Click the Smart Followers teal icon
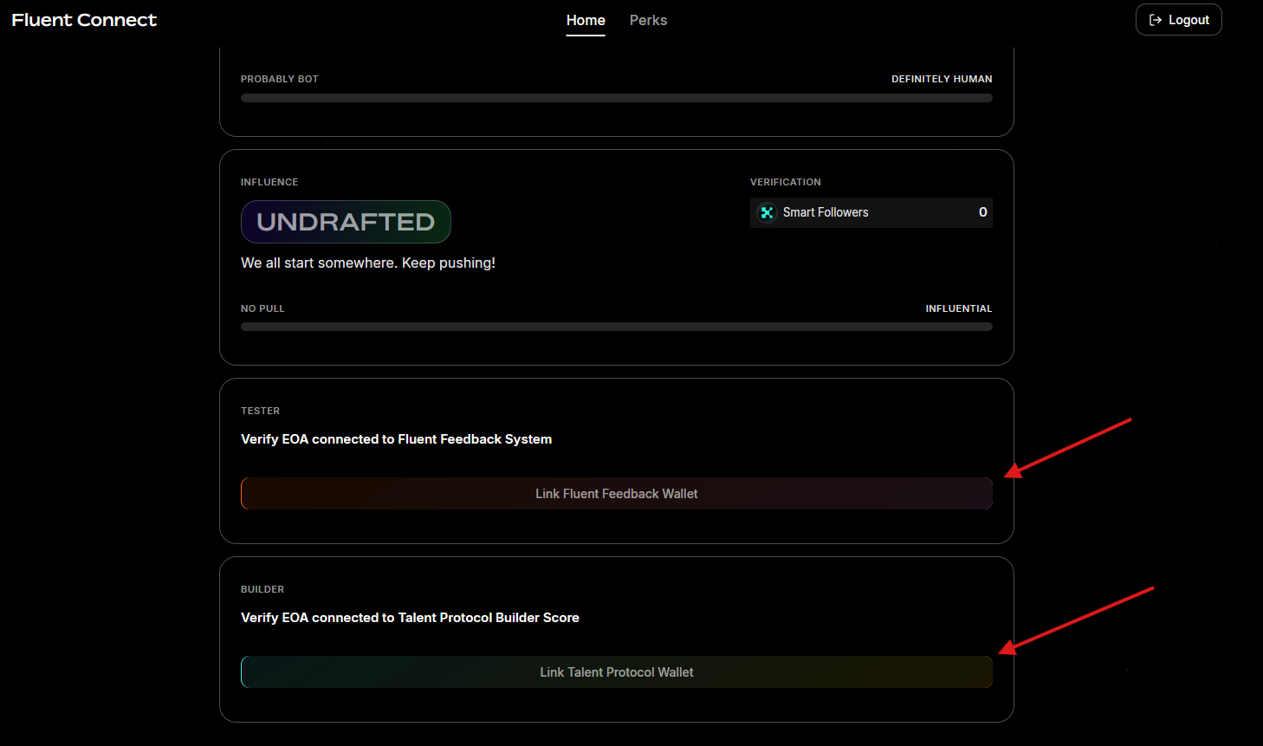 [767, 212]
